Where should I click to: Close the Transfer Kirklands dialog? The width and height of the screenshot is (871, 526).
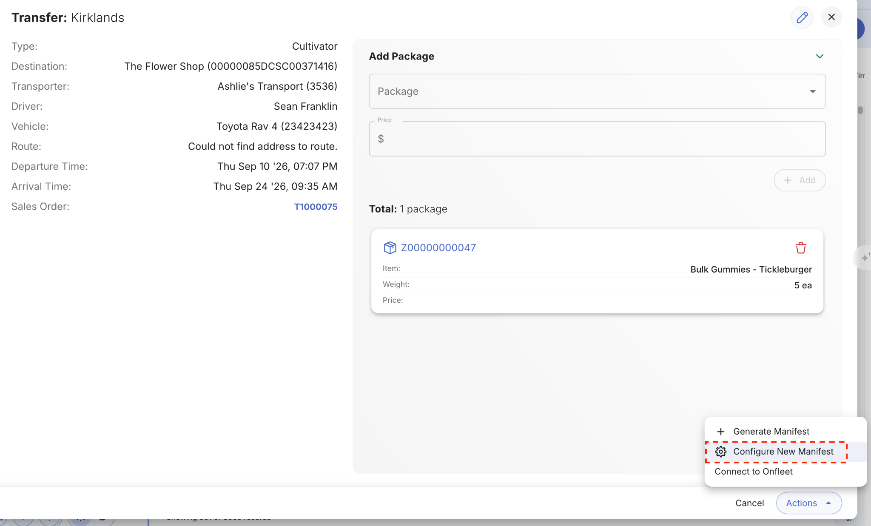(831, 17)
